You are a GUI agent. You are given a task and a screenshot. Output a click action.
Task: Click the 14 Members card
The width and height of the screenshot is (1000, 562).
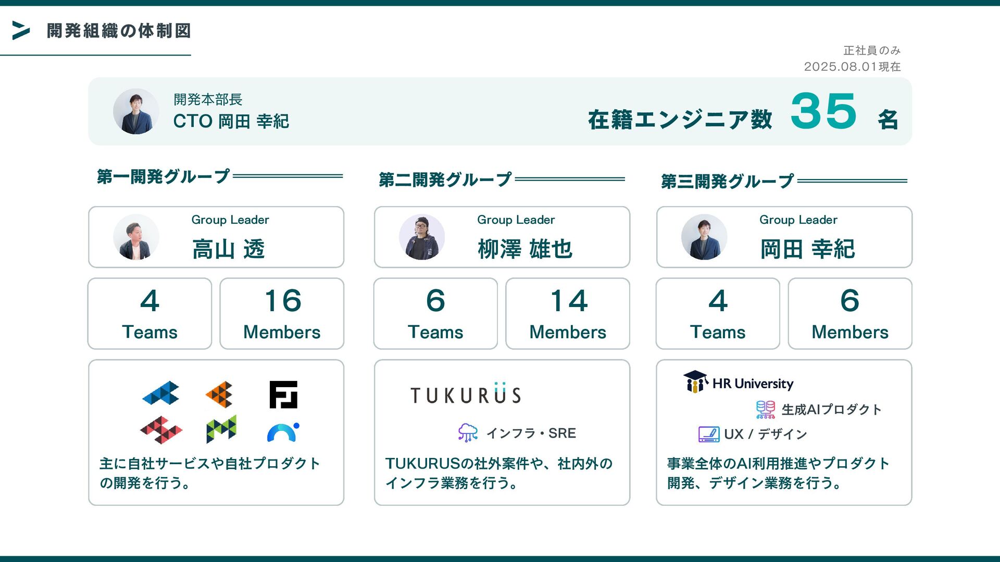coord(568,314)
